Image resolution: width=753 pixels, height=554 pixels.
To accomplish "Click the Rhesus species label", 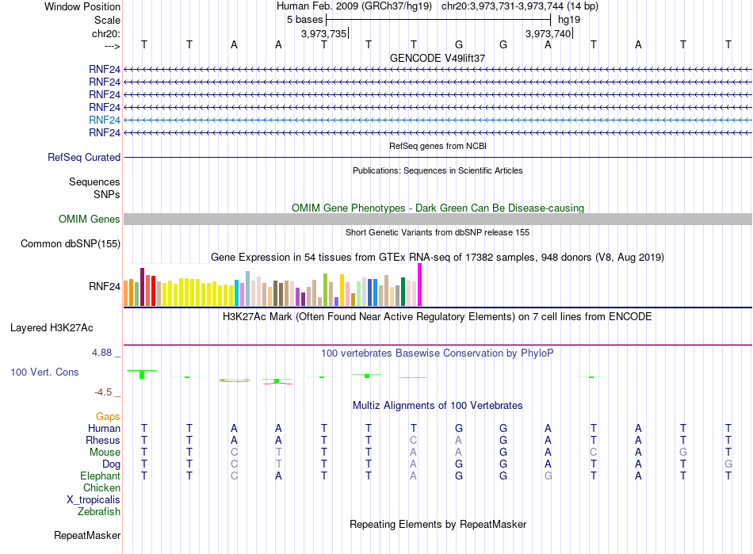I will pos(103,440).
